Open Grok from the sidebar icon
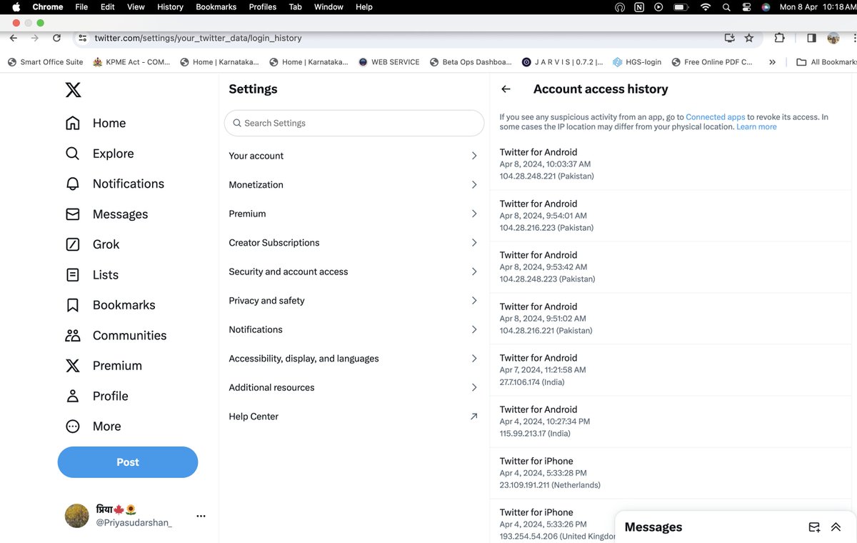Image resolution: width=857 pixels, height=543 pixels. point(73,244)
